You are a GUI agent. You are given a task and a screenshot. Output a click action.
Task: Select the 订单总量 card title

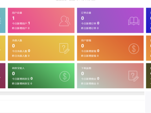coord(86,13)
